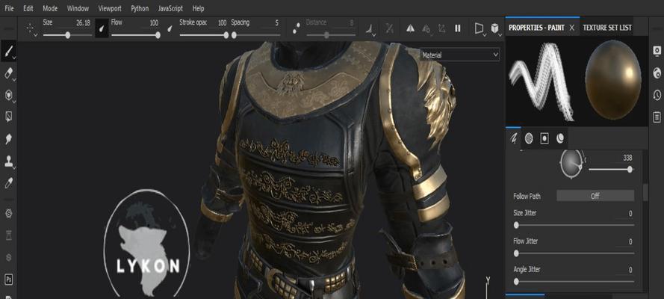Open the Viewport menu
Screen dimensions: 664x299
(110, 8)
